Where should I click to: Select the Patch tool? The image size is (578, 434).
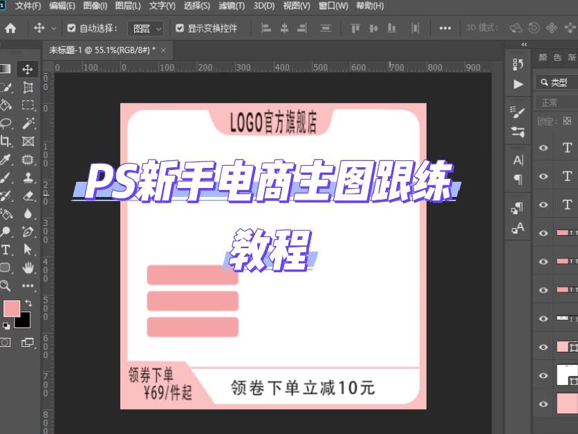pos(28,159)
